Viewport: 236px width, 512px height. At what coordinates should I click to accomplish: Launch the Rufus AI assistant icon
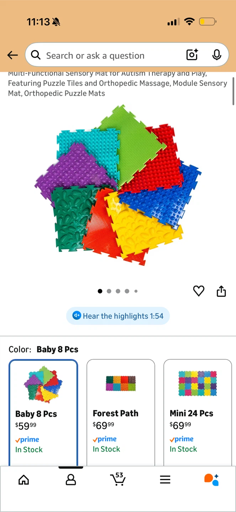(211, 480)
